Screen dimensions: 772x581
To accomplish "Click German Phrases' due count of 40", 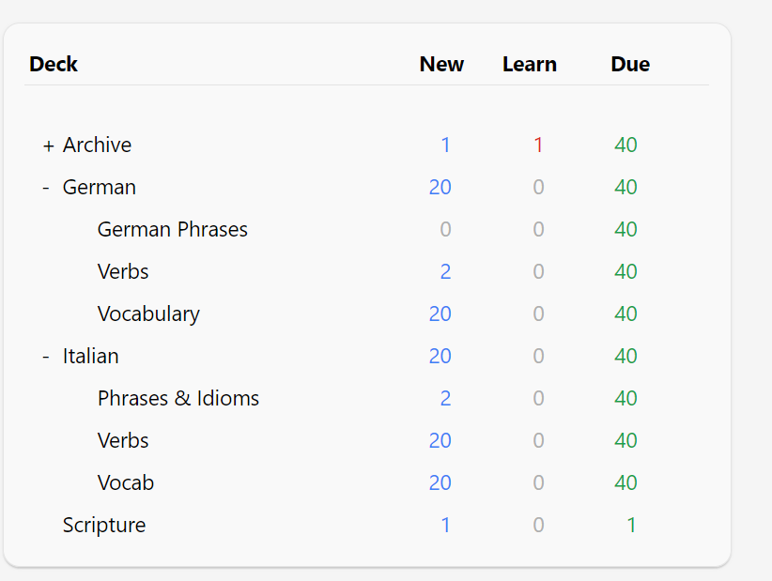I will [x=625, y=230].
